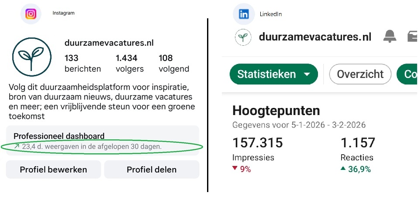Click the green upward triangle by 36,9%
The height and width of the screenshot is (206, 418).
[x=343, y=169]
